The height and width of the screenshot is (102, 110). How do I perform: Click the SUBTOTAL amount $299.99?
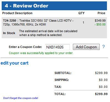[101, 73]
